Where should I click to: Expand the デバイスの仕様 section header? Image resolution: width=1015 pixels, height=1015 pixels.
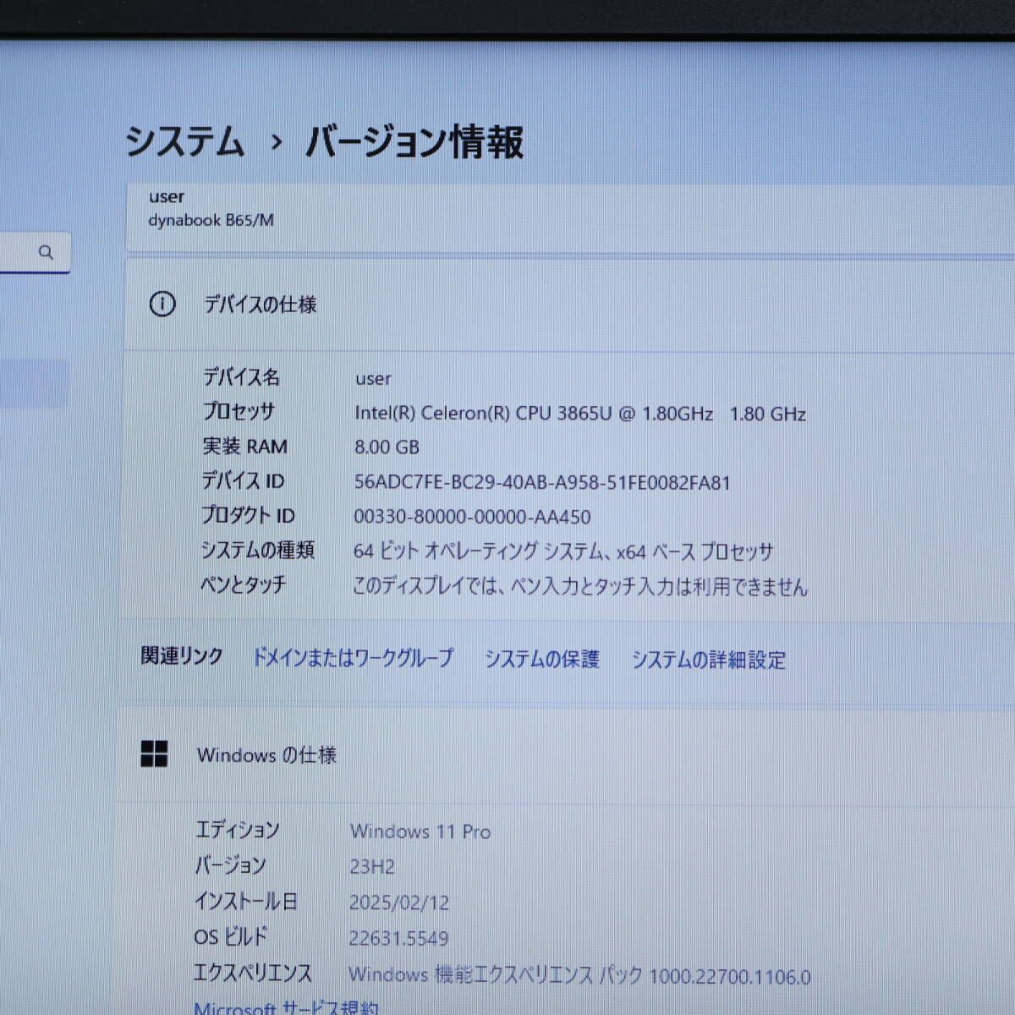point(570,304)
